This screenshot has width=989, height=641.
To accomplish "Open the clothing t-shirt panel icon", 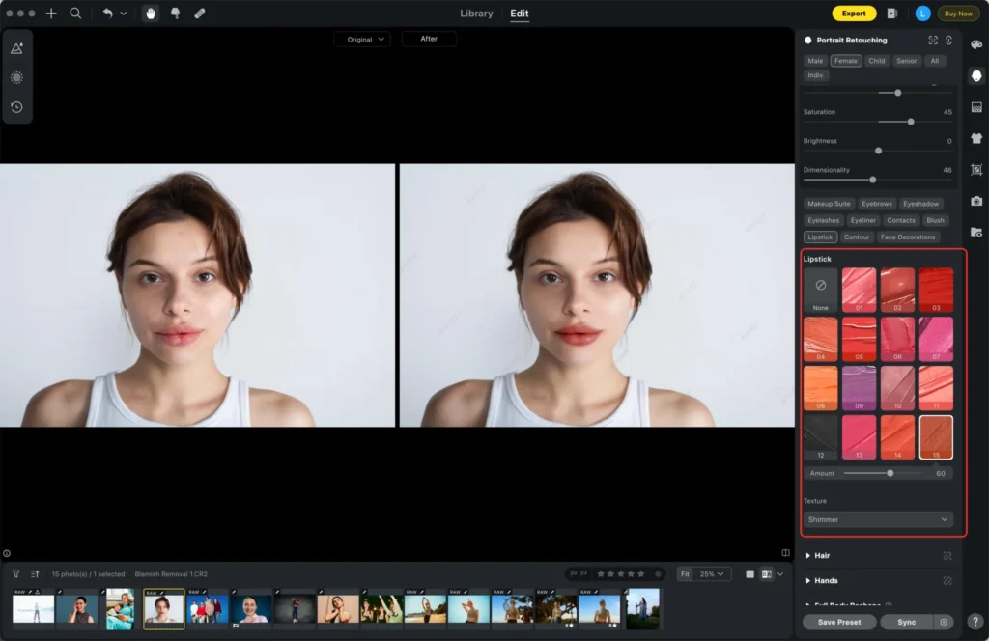I will tap(976, 138).
